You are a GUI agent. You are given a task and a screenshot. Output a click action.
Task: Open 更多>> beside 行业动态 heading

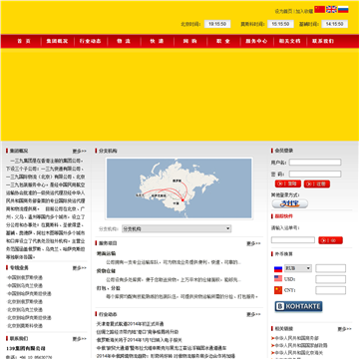(253, 314)
